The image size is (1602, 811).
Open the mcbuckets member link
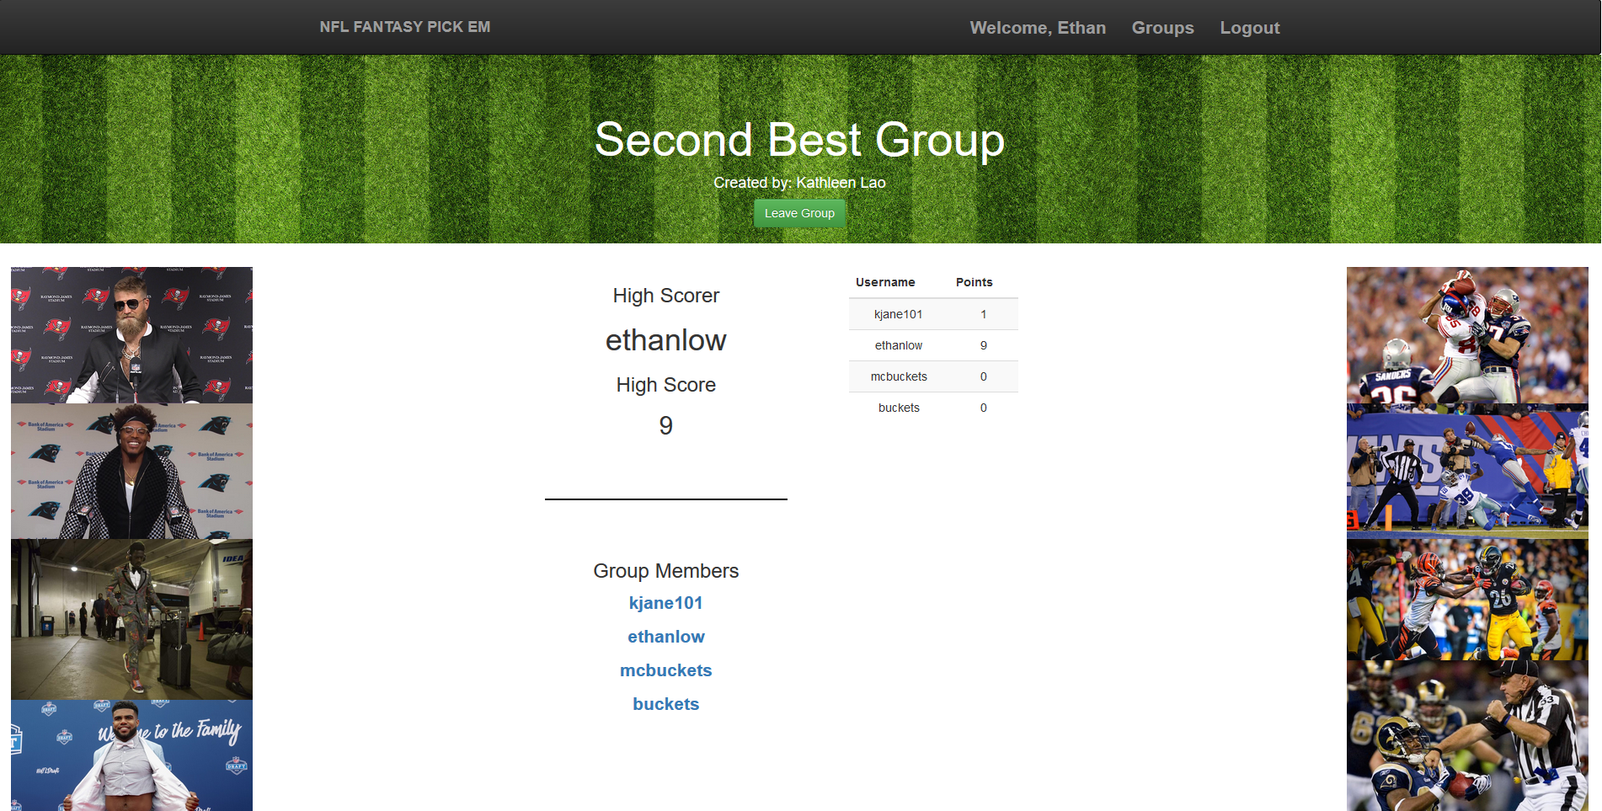click(x=665, y=670)
